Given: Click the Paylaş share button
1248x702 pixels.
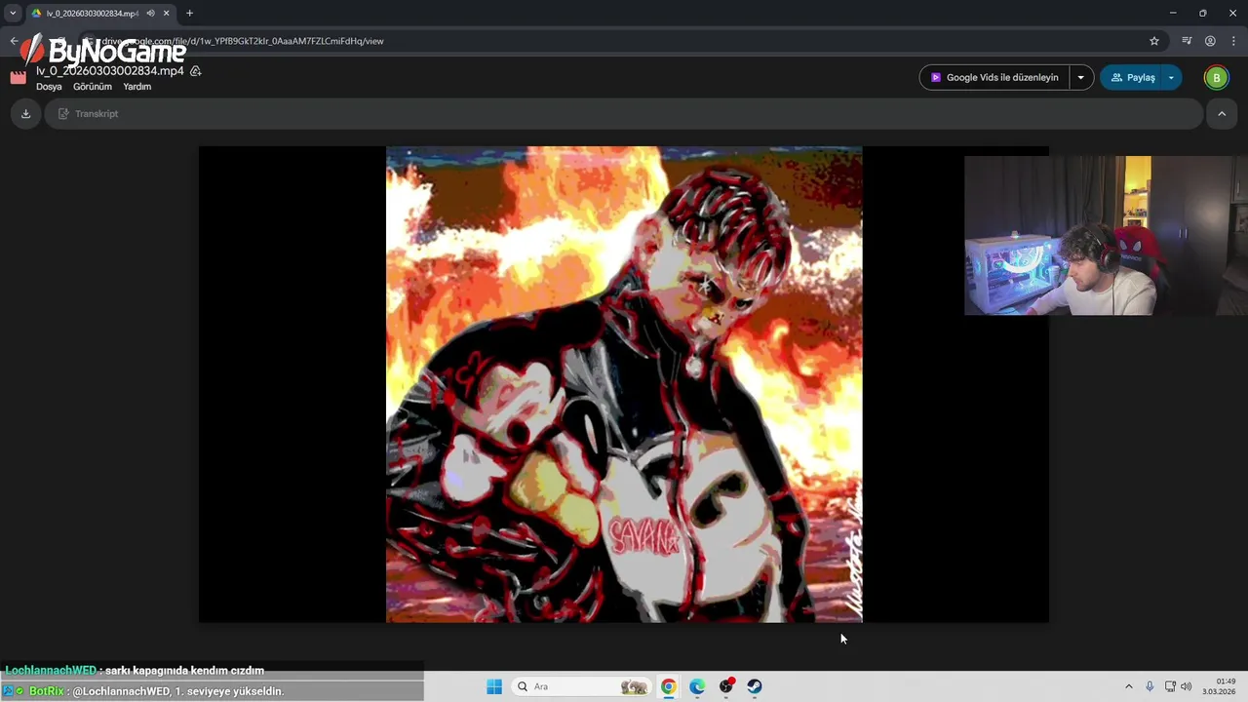Looking at the screenshot, I should 1132,78.
